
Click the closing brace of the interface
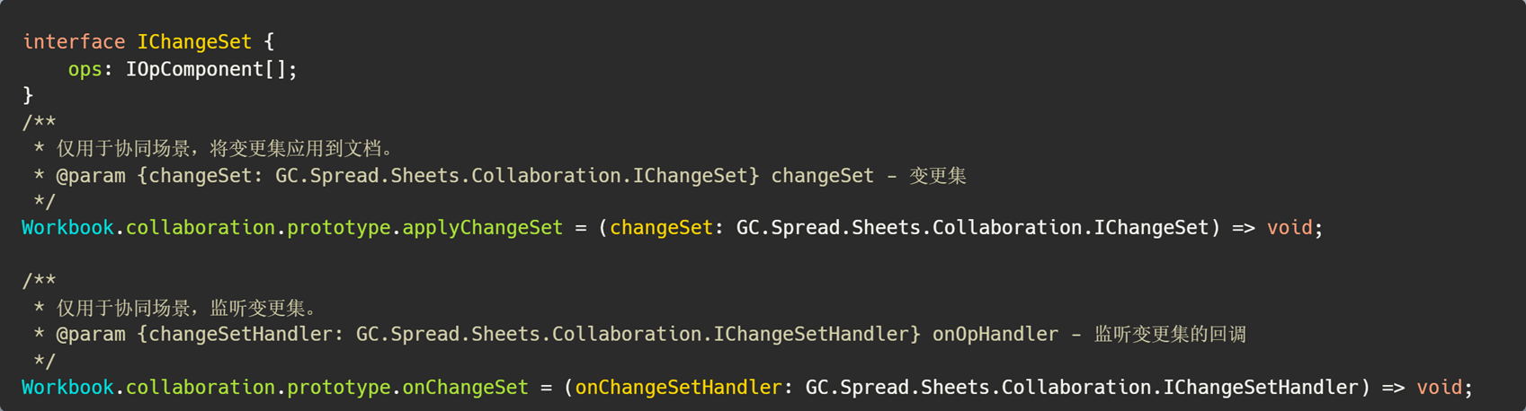[x=28, y=95]
